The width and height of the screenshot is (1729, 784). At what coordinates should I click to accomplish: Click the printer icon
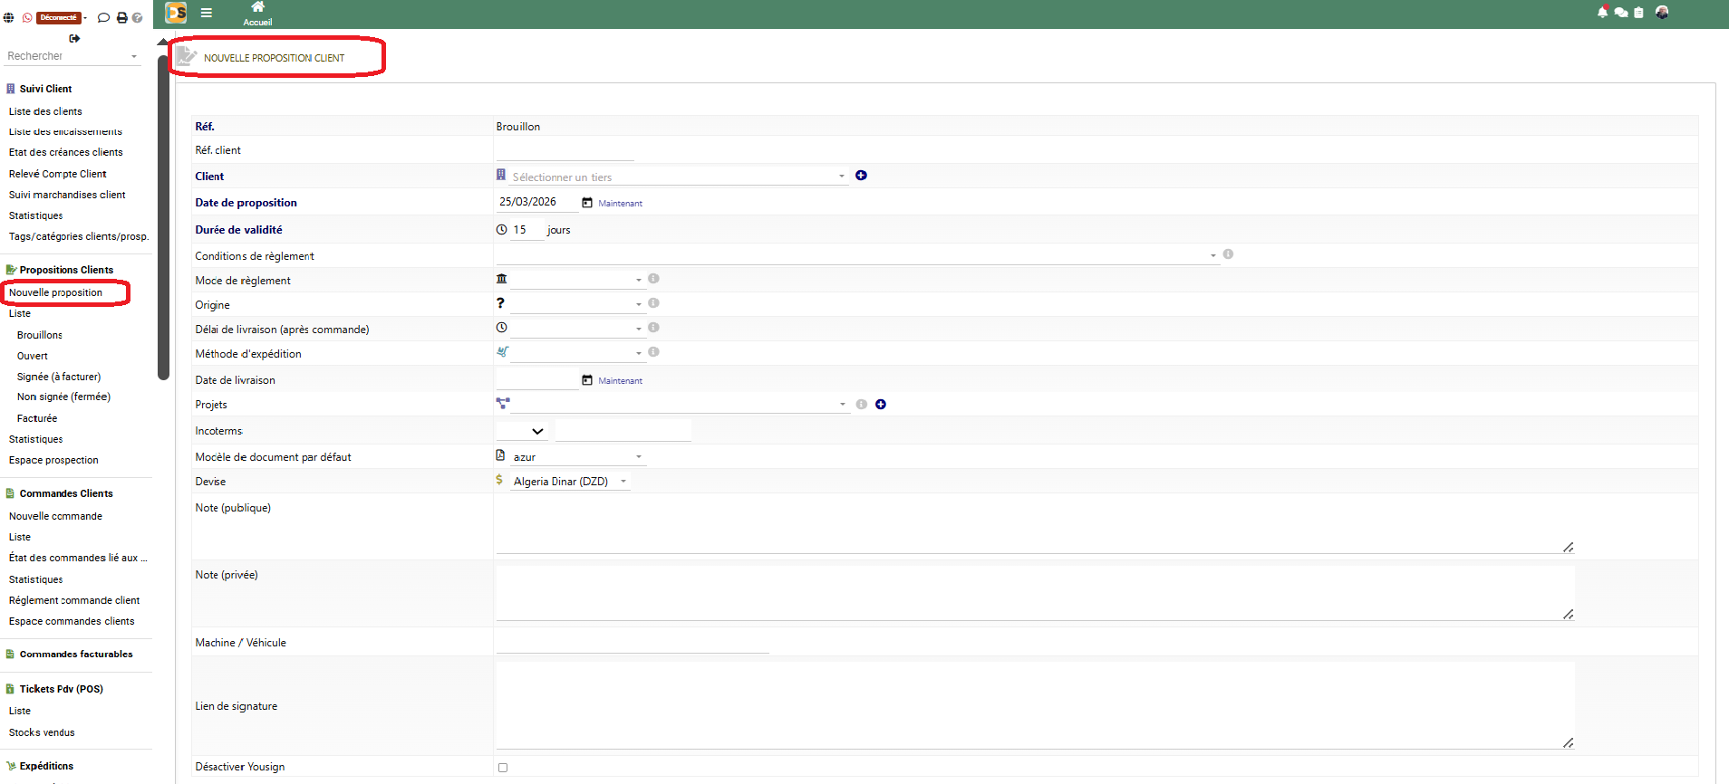pos(121,18)
